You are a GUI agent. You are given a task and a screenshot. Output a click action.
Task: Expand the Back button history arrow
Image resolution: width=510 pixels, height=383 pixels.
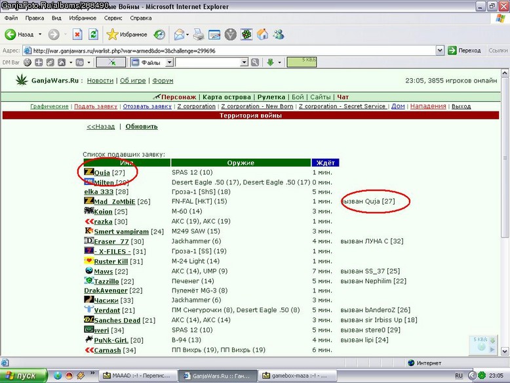tap(40, 34)
